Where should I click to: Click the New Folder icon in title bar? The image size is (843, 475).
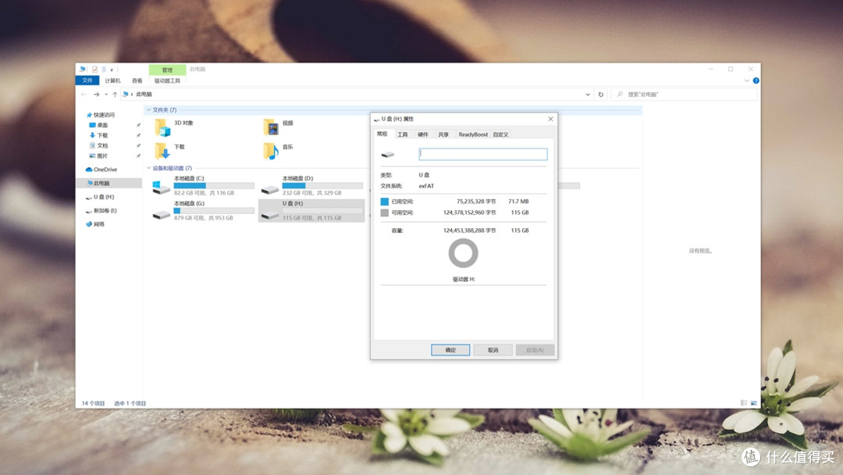[104, 70]
